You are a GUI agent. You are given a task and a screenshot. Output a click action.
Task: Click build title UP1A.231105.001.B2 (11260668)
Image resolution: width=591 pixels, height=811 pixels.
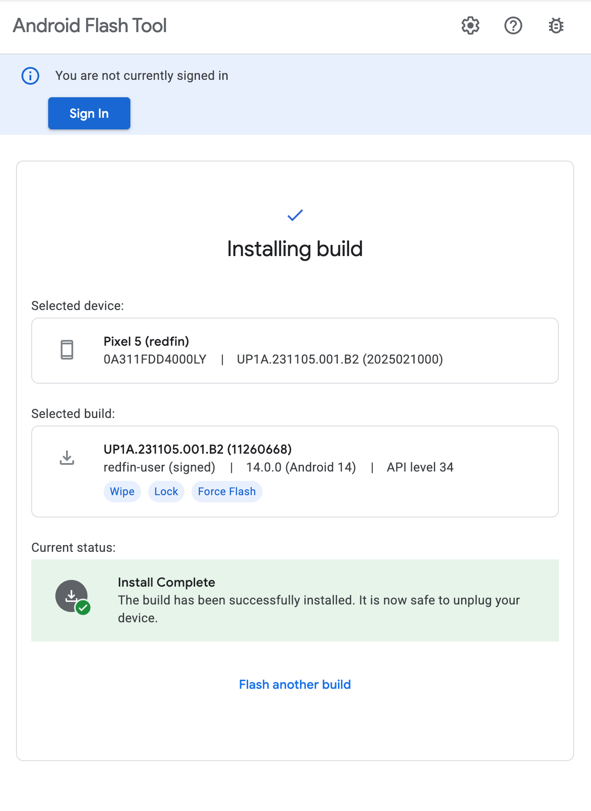click(x=198, y=449)
